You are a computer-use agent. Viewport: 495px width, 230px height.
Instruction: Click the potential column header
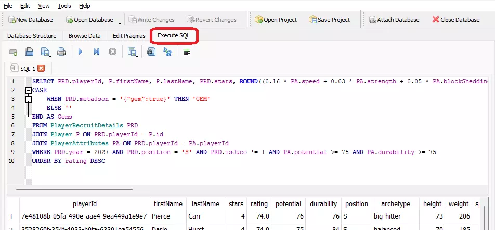pyautogui.click(x=289, y=204)
